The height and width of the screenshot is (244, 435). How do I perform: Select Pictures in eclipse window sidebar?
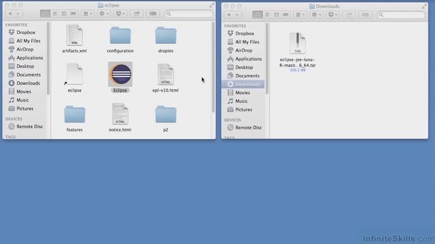pos(26,108)
